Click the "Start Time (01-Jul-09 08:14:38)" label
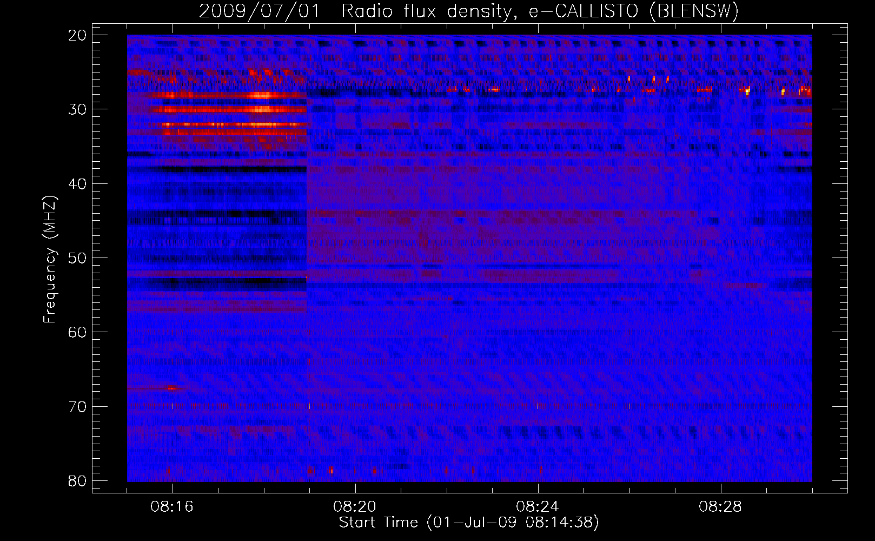 pos(469,523)
